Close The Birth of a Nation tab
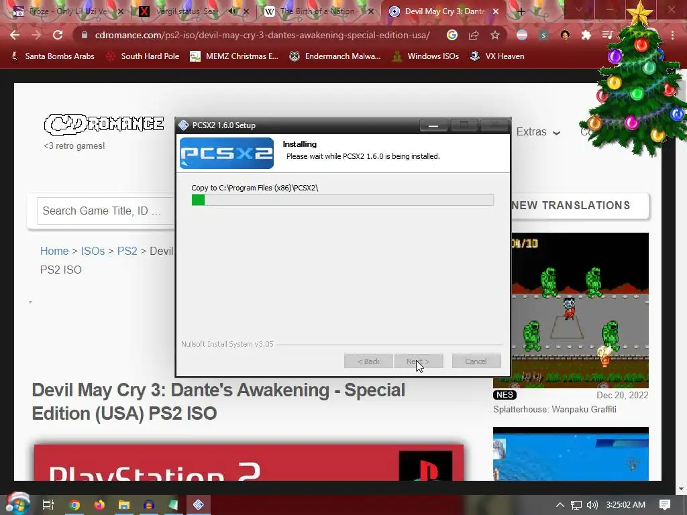The height and width of the screenshot is (515, 687). pyautogui.click(x=371, y=12)
